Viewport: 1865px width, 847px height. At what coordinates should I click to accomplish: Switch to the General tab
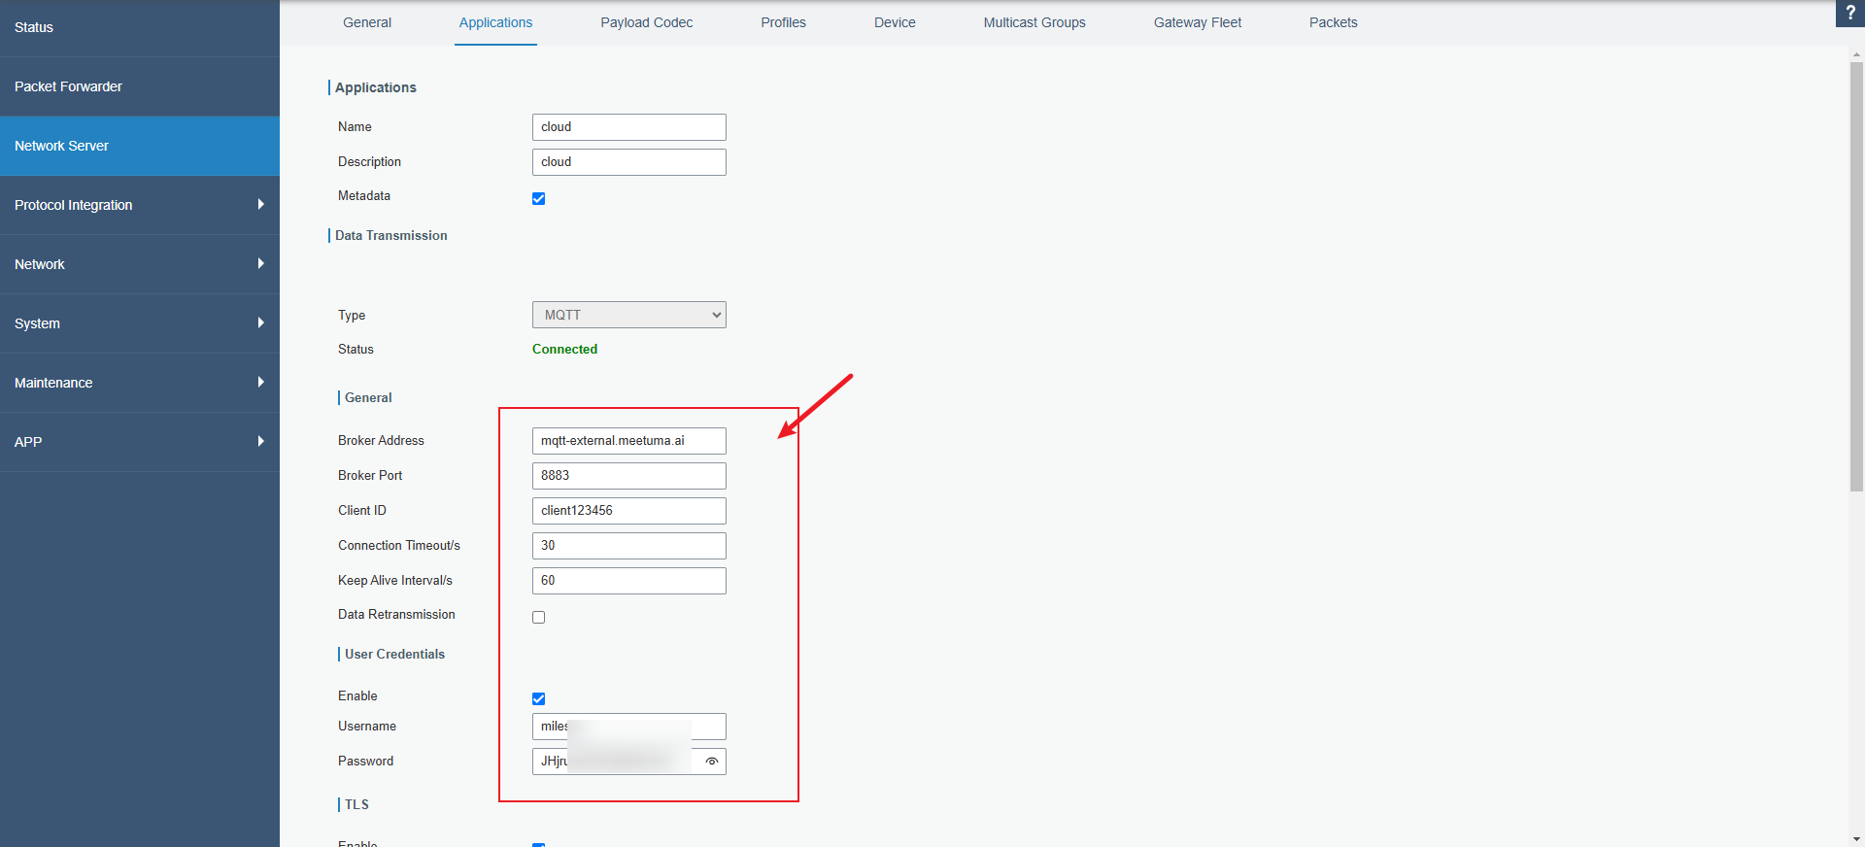coord(367,22)
